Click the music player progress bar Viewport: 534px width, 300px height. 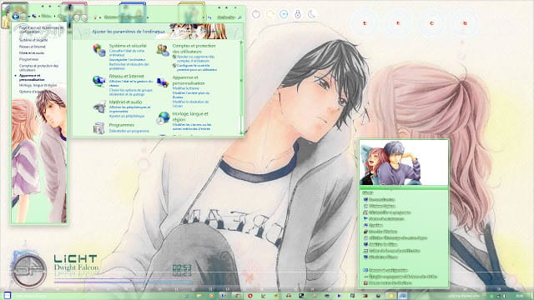coord(123,282)
